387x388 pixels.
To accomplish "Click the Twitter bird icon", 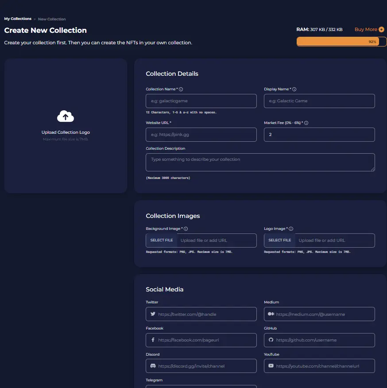I will click(153, 314).
